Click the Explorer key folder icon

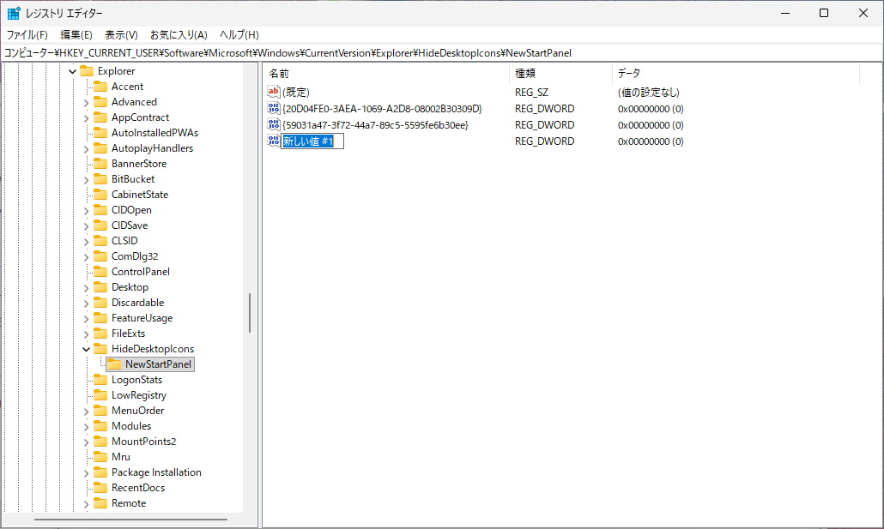click(87, 71)
